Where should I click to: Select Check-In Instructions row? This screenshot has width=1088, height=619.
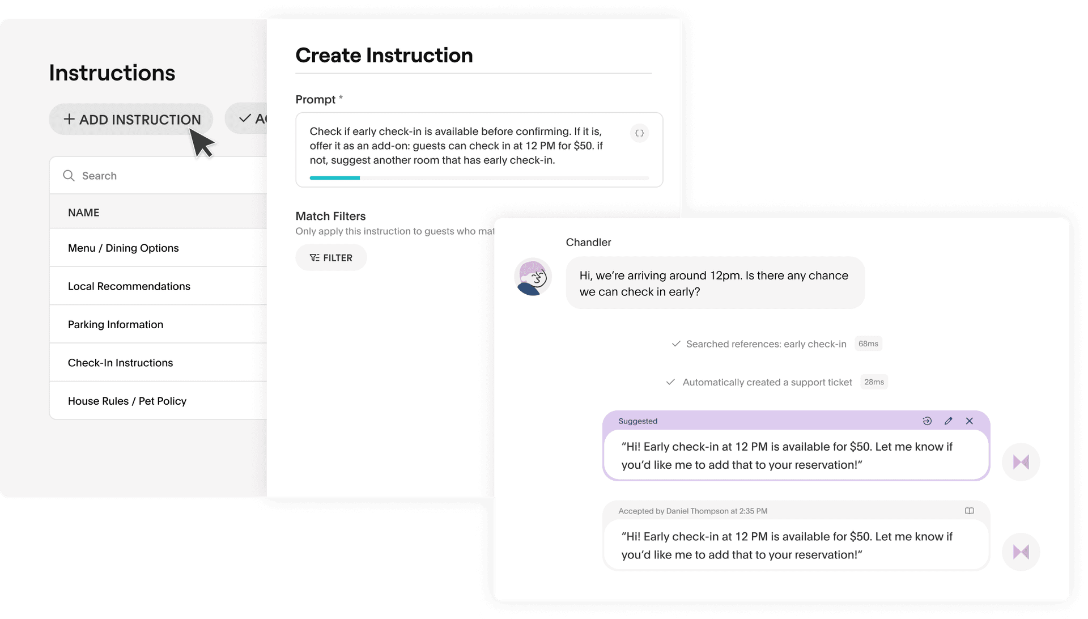point(121,363)
